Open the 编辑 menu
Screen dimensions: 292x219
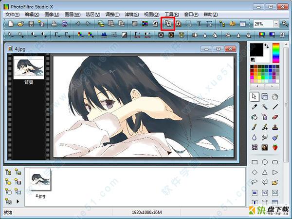click(32, 15)
